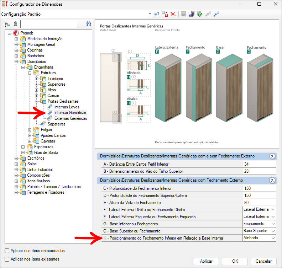Click the red X delete configuration icon

click(x=173, y=14)
